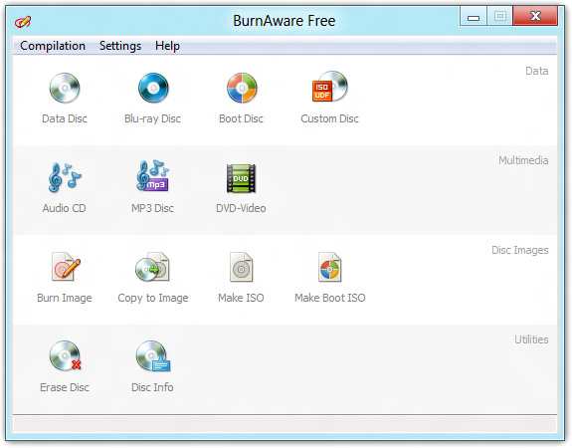Launch the Boot Disc tool
Screen dimensions: 572x448
click(x=241, y=99)
